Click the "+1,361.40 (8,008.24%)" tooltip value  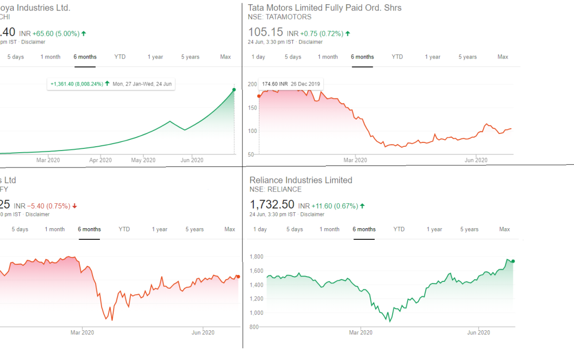tap(77, 84)
